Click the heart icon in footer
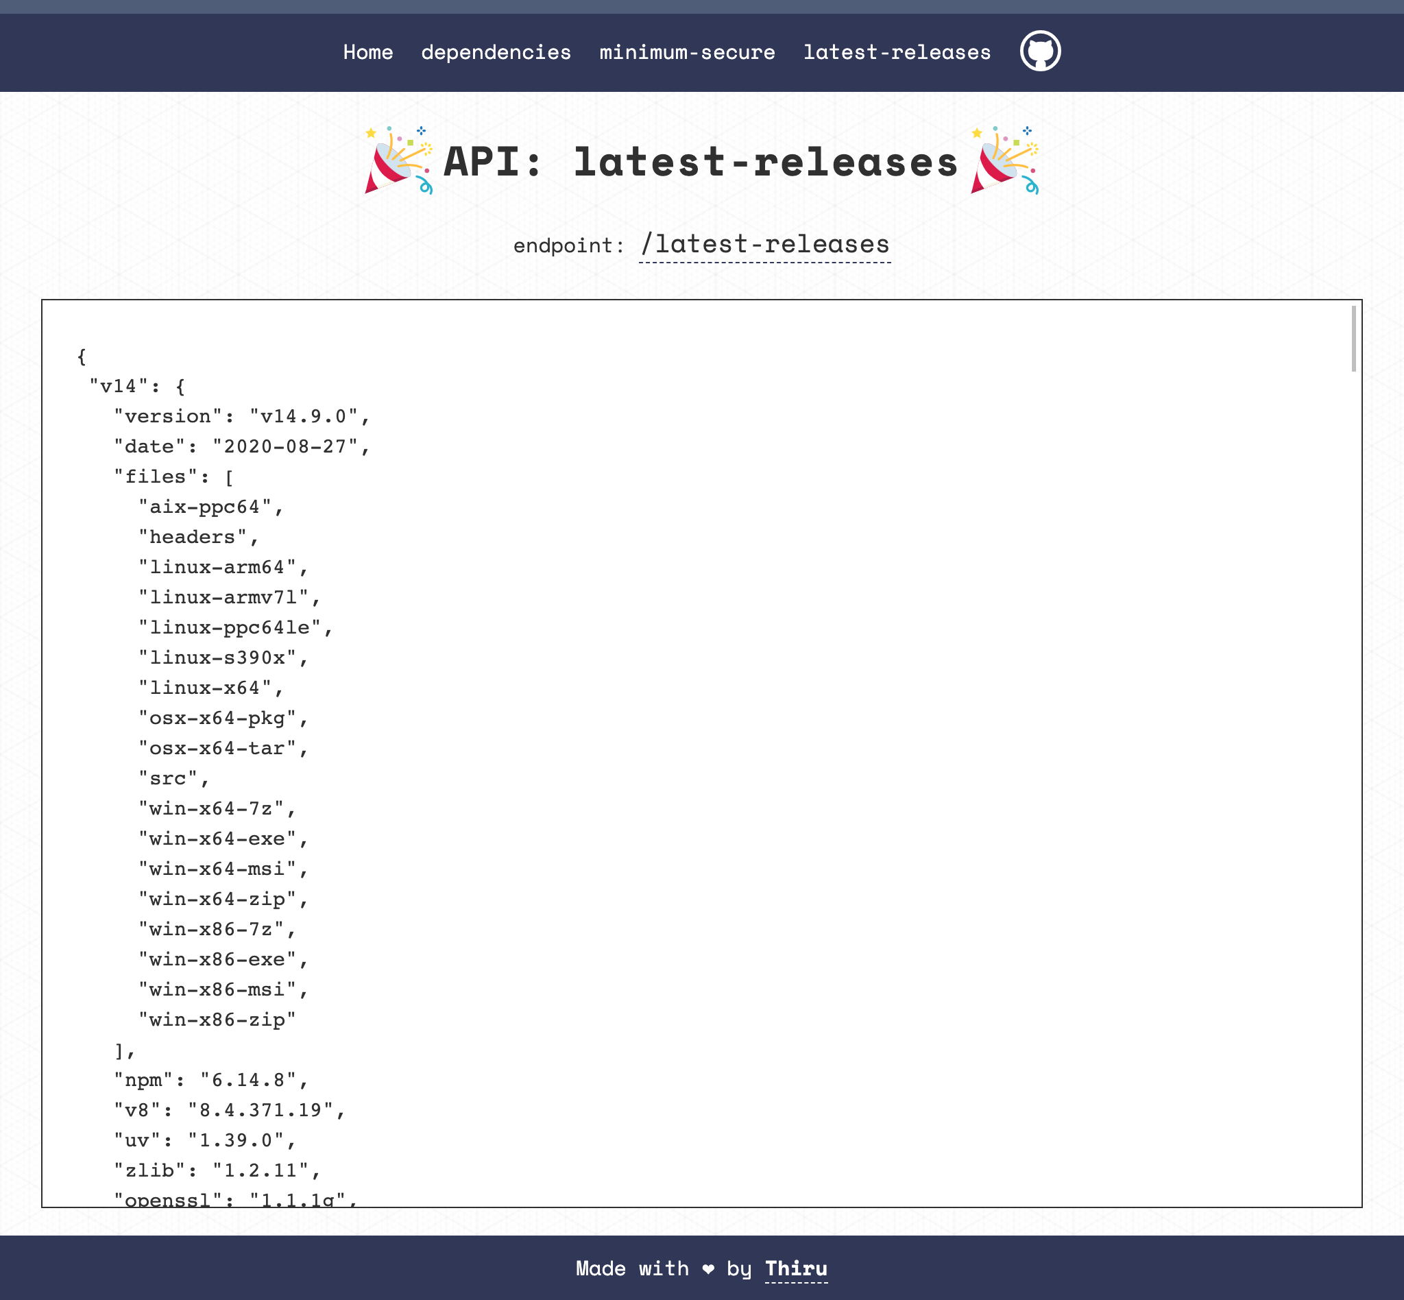The image size is (1404, 1300). pyautogui.click(x=707, y=1268)
